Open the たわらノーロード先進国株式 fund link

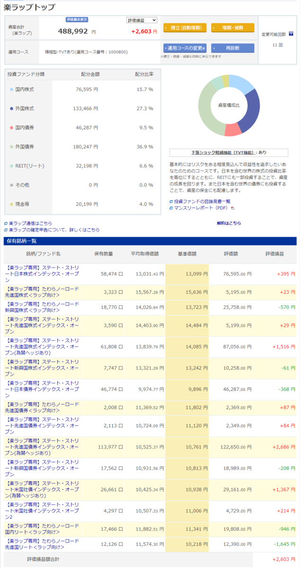(43, 292)
